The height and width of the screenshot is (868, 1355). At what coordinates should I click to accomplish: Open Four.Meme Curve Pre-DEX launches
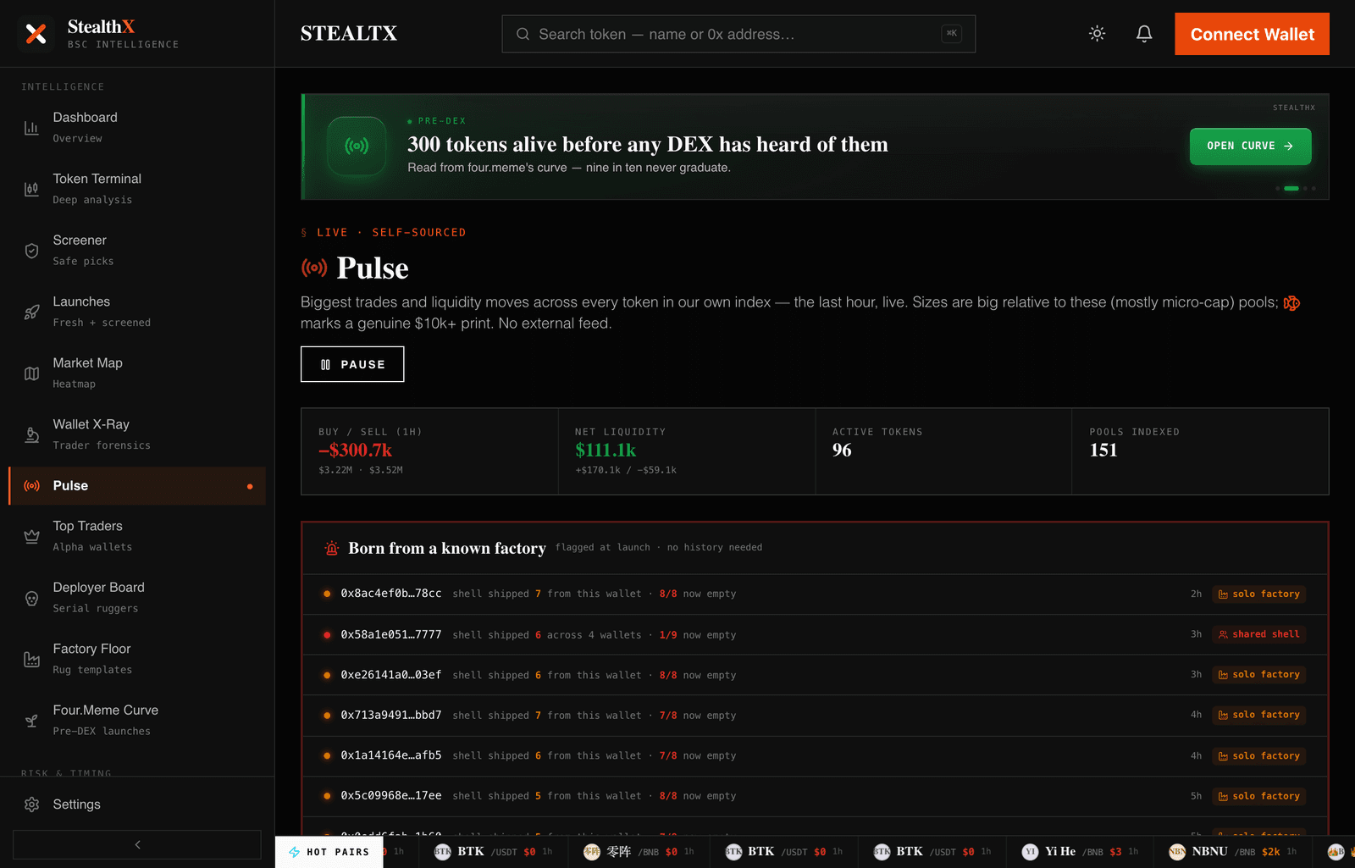click(x=137, y=721)
